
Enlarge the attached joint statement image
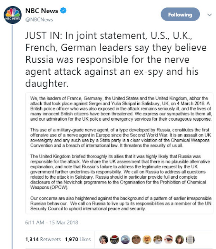coord(119,153)
